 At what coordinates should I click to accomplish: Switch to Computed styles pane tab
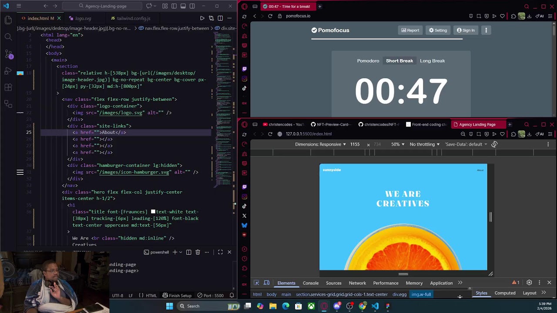[x=505, y=293]
